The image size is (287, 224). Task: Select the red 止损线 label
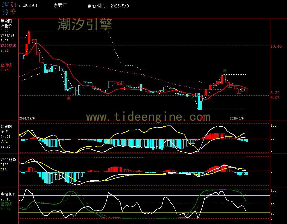pyautogui.click(x=6, y=65)
